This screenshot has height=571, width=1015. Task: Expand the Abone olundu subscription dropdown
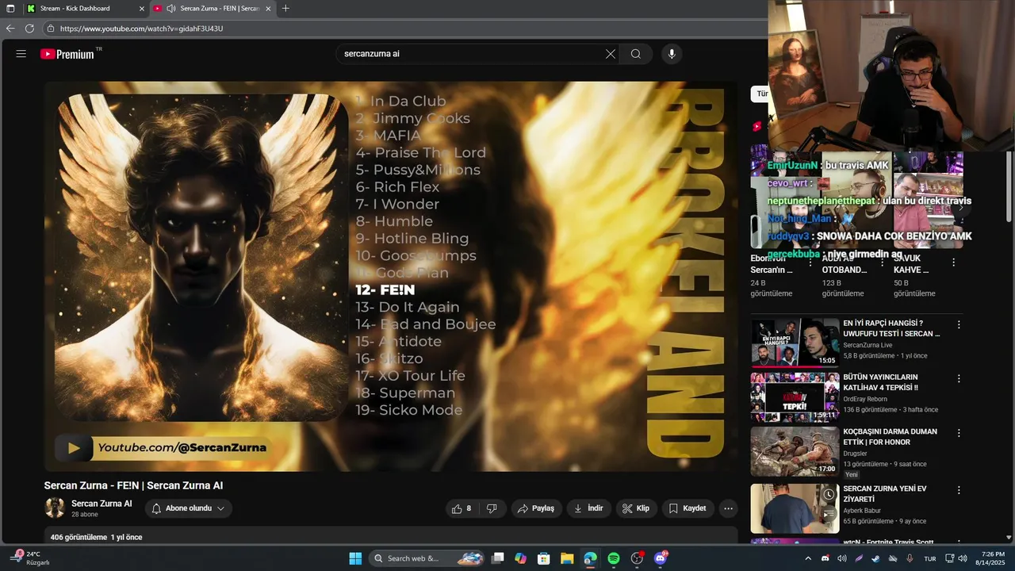click(x=188, y=508)
